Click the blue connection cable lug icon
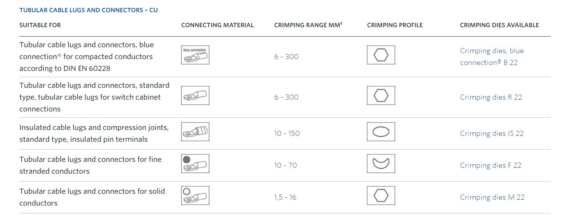570x217 pixels. [x=195, y=55]
